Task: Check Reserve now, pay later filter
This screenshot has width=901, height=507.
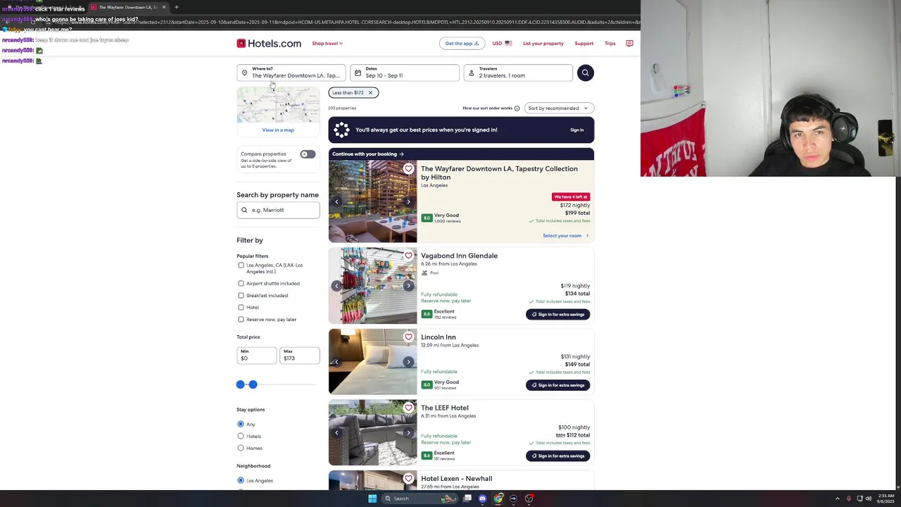Action: tap(241, 320)
